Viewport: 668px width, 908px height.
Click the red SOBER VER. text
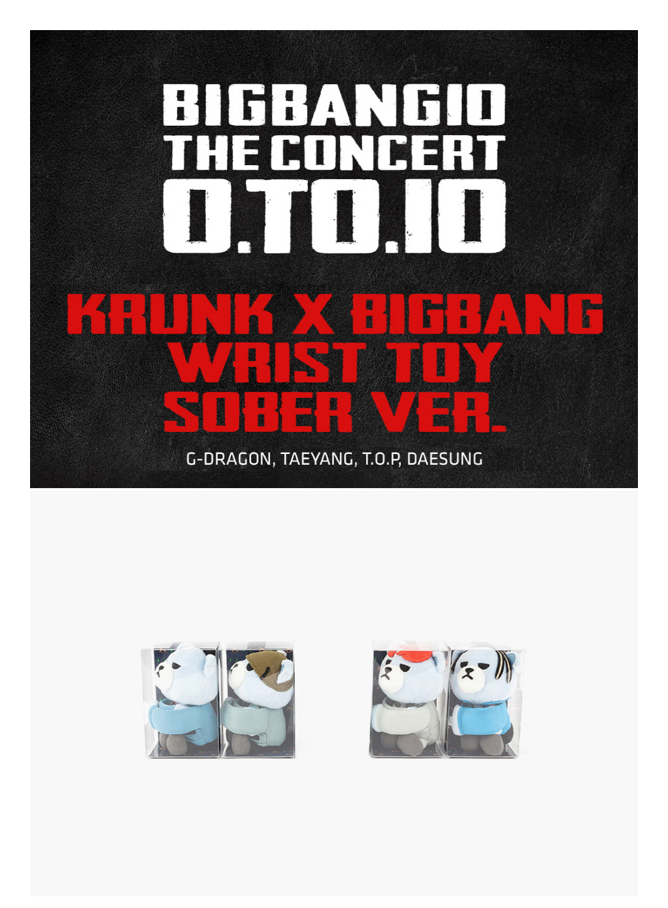[x=335, y=411]
